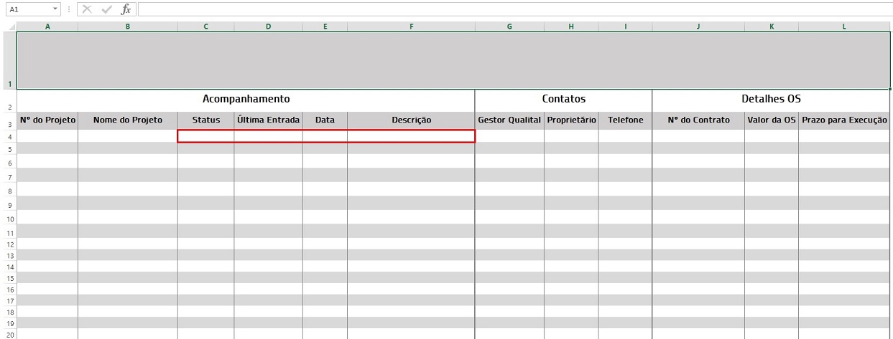Click the Última Entrada header cell

(x=268, y=120)
